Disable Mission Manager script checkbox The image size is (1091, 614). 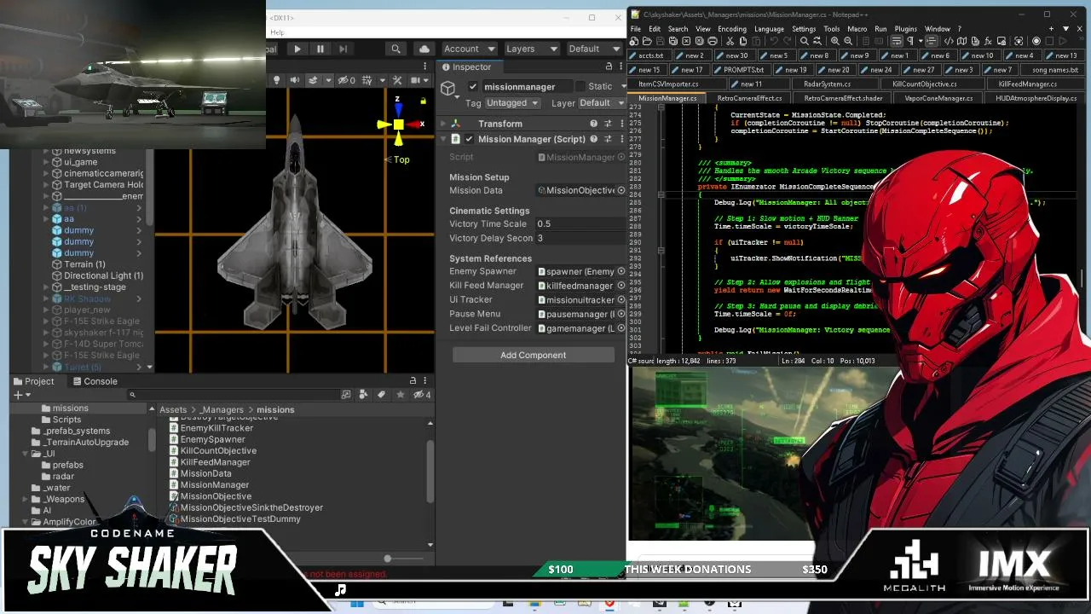click(469, 139)
